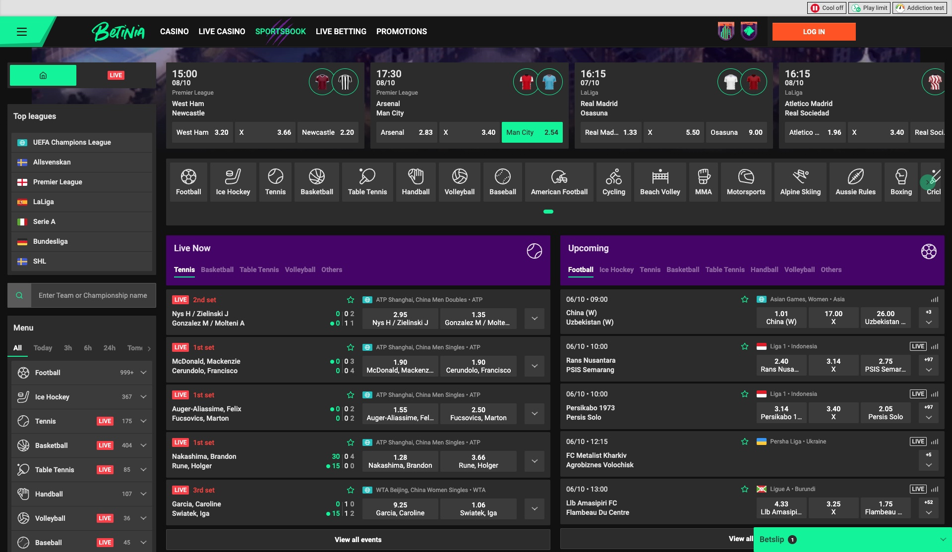This screenshot has width=952, height=552.
Task: Click the carousel page indicator dot
Action: click(549, 211)
